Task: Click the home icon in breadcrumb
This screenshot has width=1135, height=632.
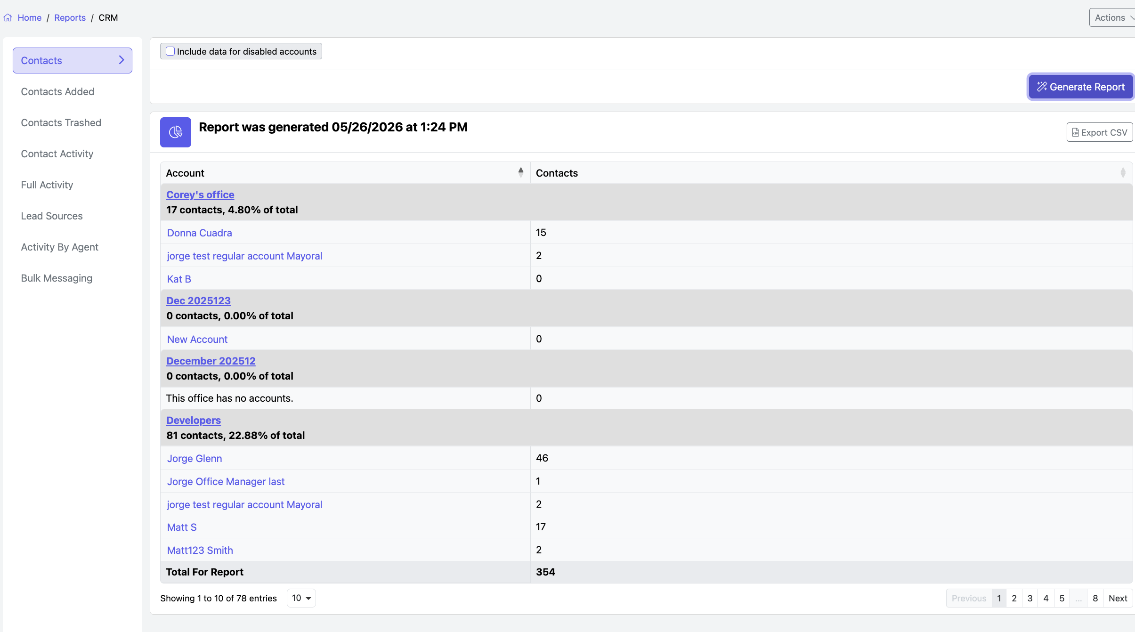Action: pos(8,18)
